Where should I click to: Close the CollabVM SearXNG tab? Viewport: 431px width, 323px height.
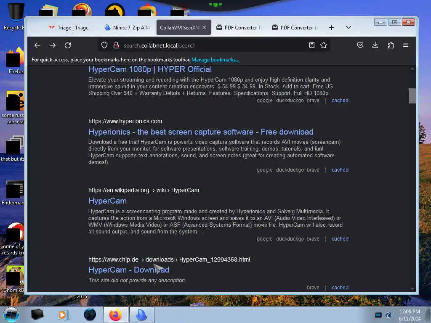pyautogui.click(x=204, y=27)
